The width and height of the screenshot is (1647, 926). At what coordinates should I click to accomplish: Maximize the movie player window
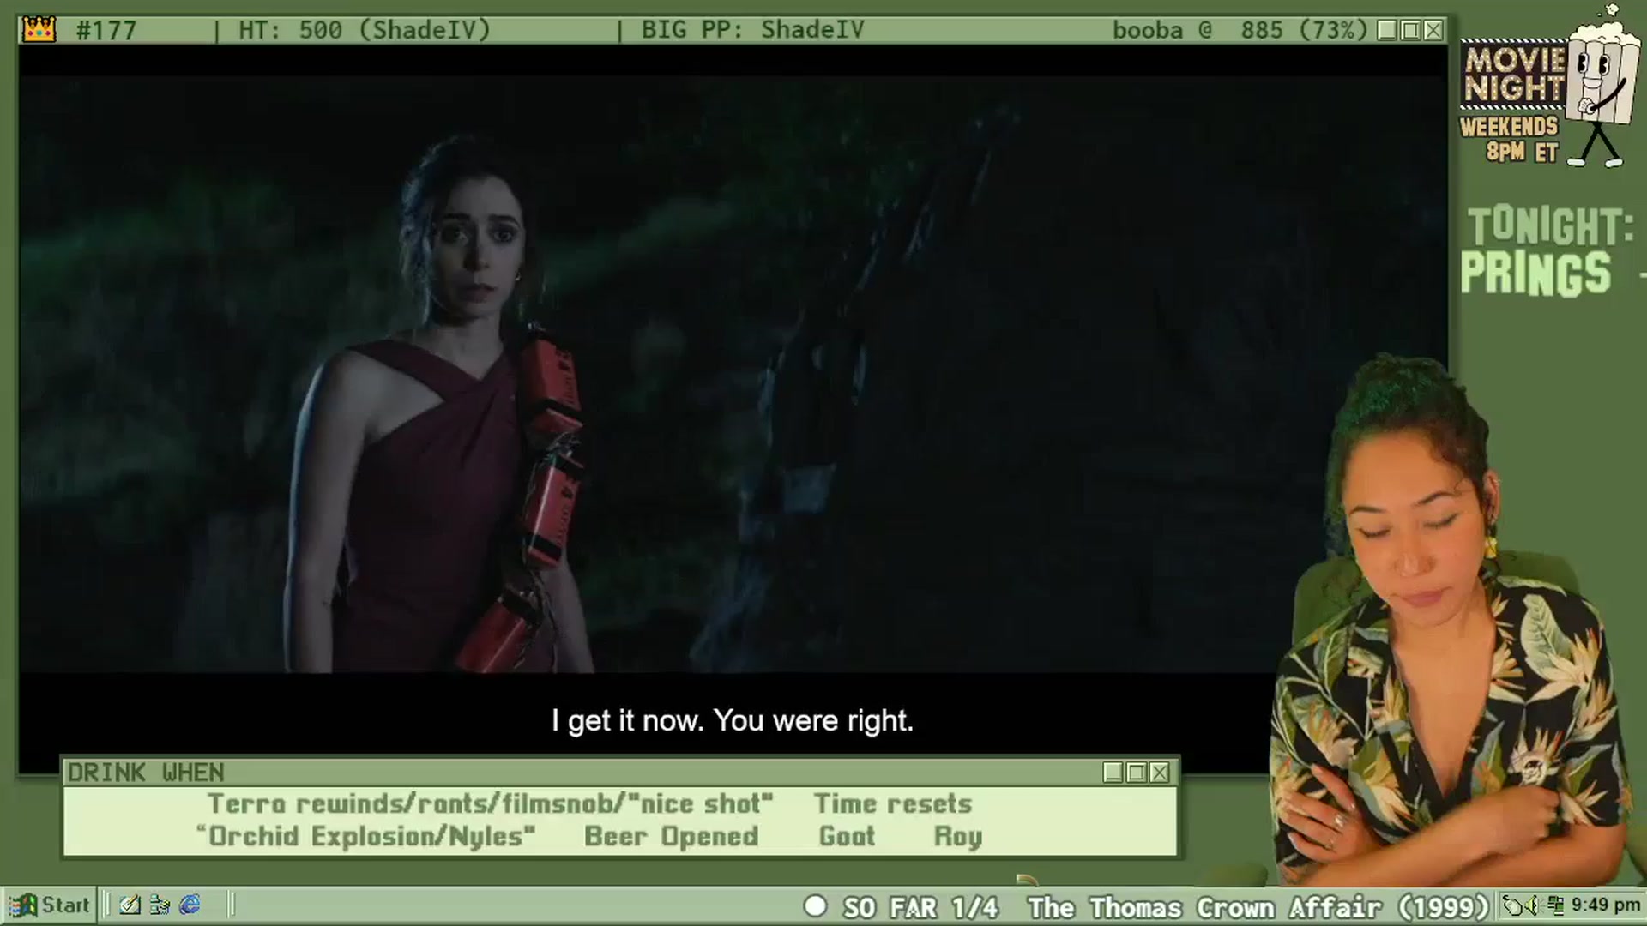click(x=1410, y=30)
